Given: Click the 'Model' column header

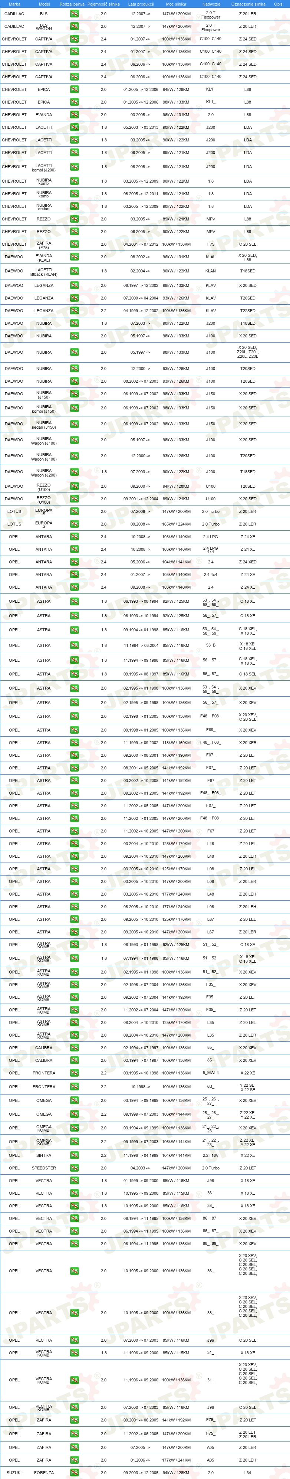Looking at the screenshot, I should point(44,4).
